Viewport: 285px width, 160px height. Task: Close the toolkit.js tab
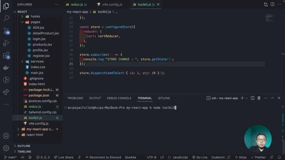158,4
